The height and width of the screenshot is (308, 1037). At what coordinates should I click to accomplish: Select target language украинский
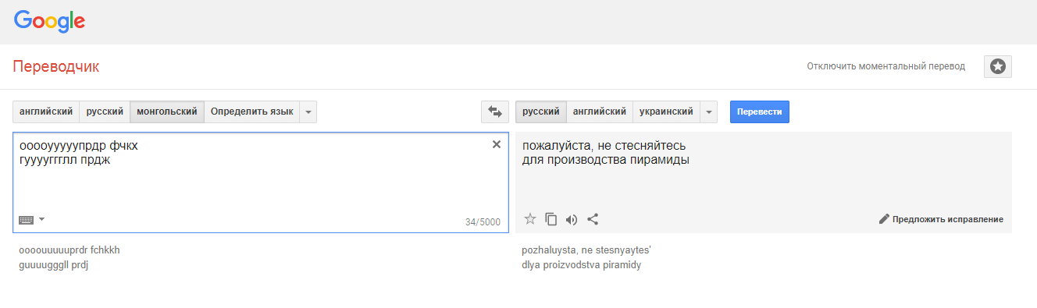pos(666,112)
